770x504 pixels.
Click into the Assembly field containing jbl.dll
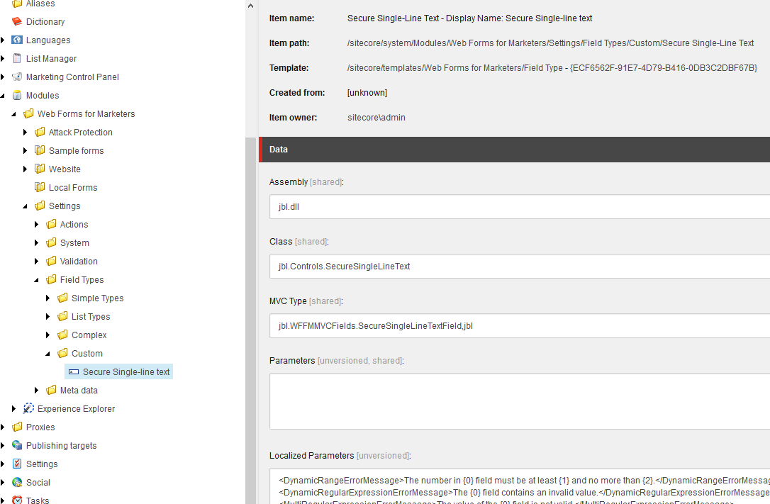coord(520,206)
